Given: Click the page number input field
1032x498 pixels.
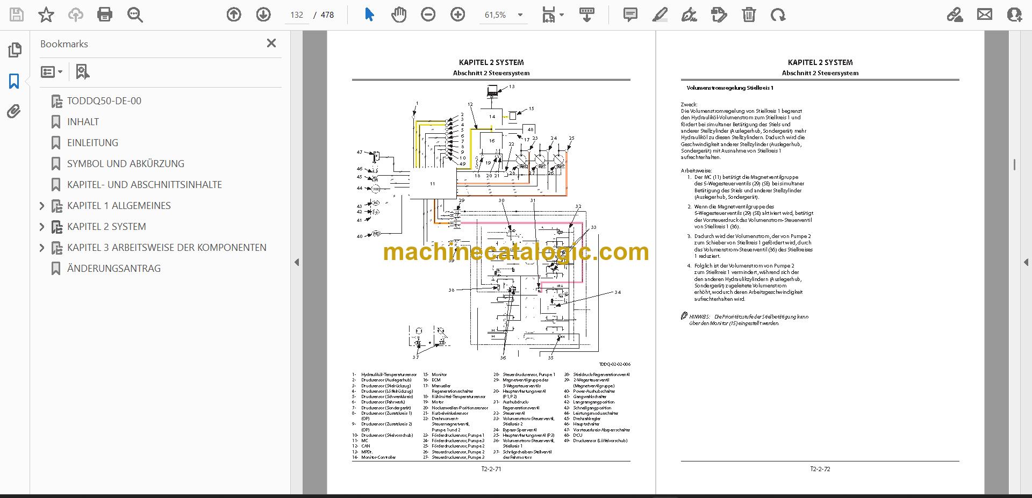Looking at the screenshot, I should [x=297, y=15].
